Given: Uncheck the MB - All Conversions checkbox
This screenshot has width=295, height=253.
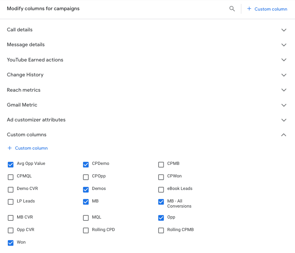Looking at the screenshot, I should pyautogui.click(x=161, y=202).
